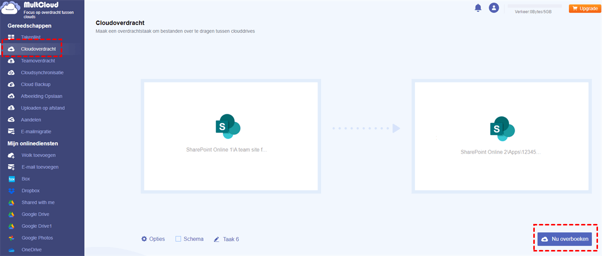Click source box SharePoint Online 1
This screenshot has width=602, height=256.
click(231, 136)
